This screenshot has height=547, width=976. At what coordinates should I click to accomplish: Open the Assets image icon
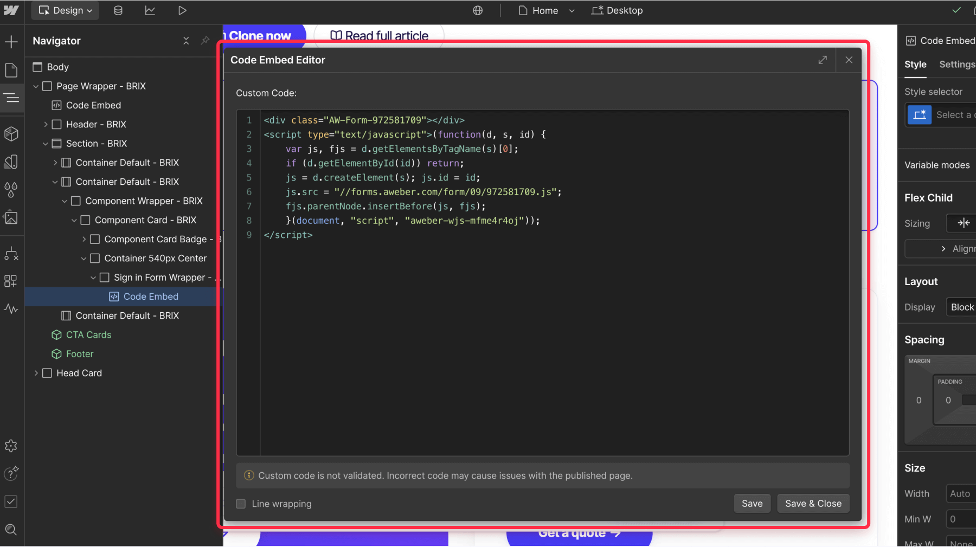(11, 218)
